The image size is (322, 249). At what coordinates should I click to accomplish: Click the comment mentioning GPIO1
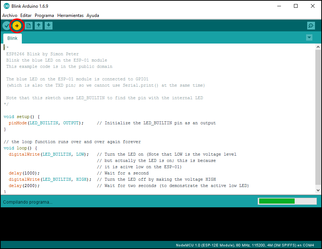(x=77, y=79)
